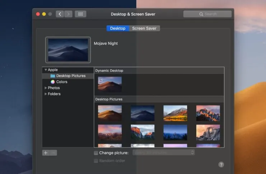
Task: Select the Desktop Pictures folder icon
Action: (53, 76)
